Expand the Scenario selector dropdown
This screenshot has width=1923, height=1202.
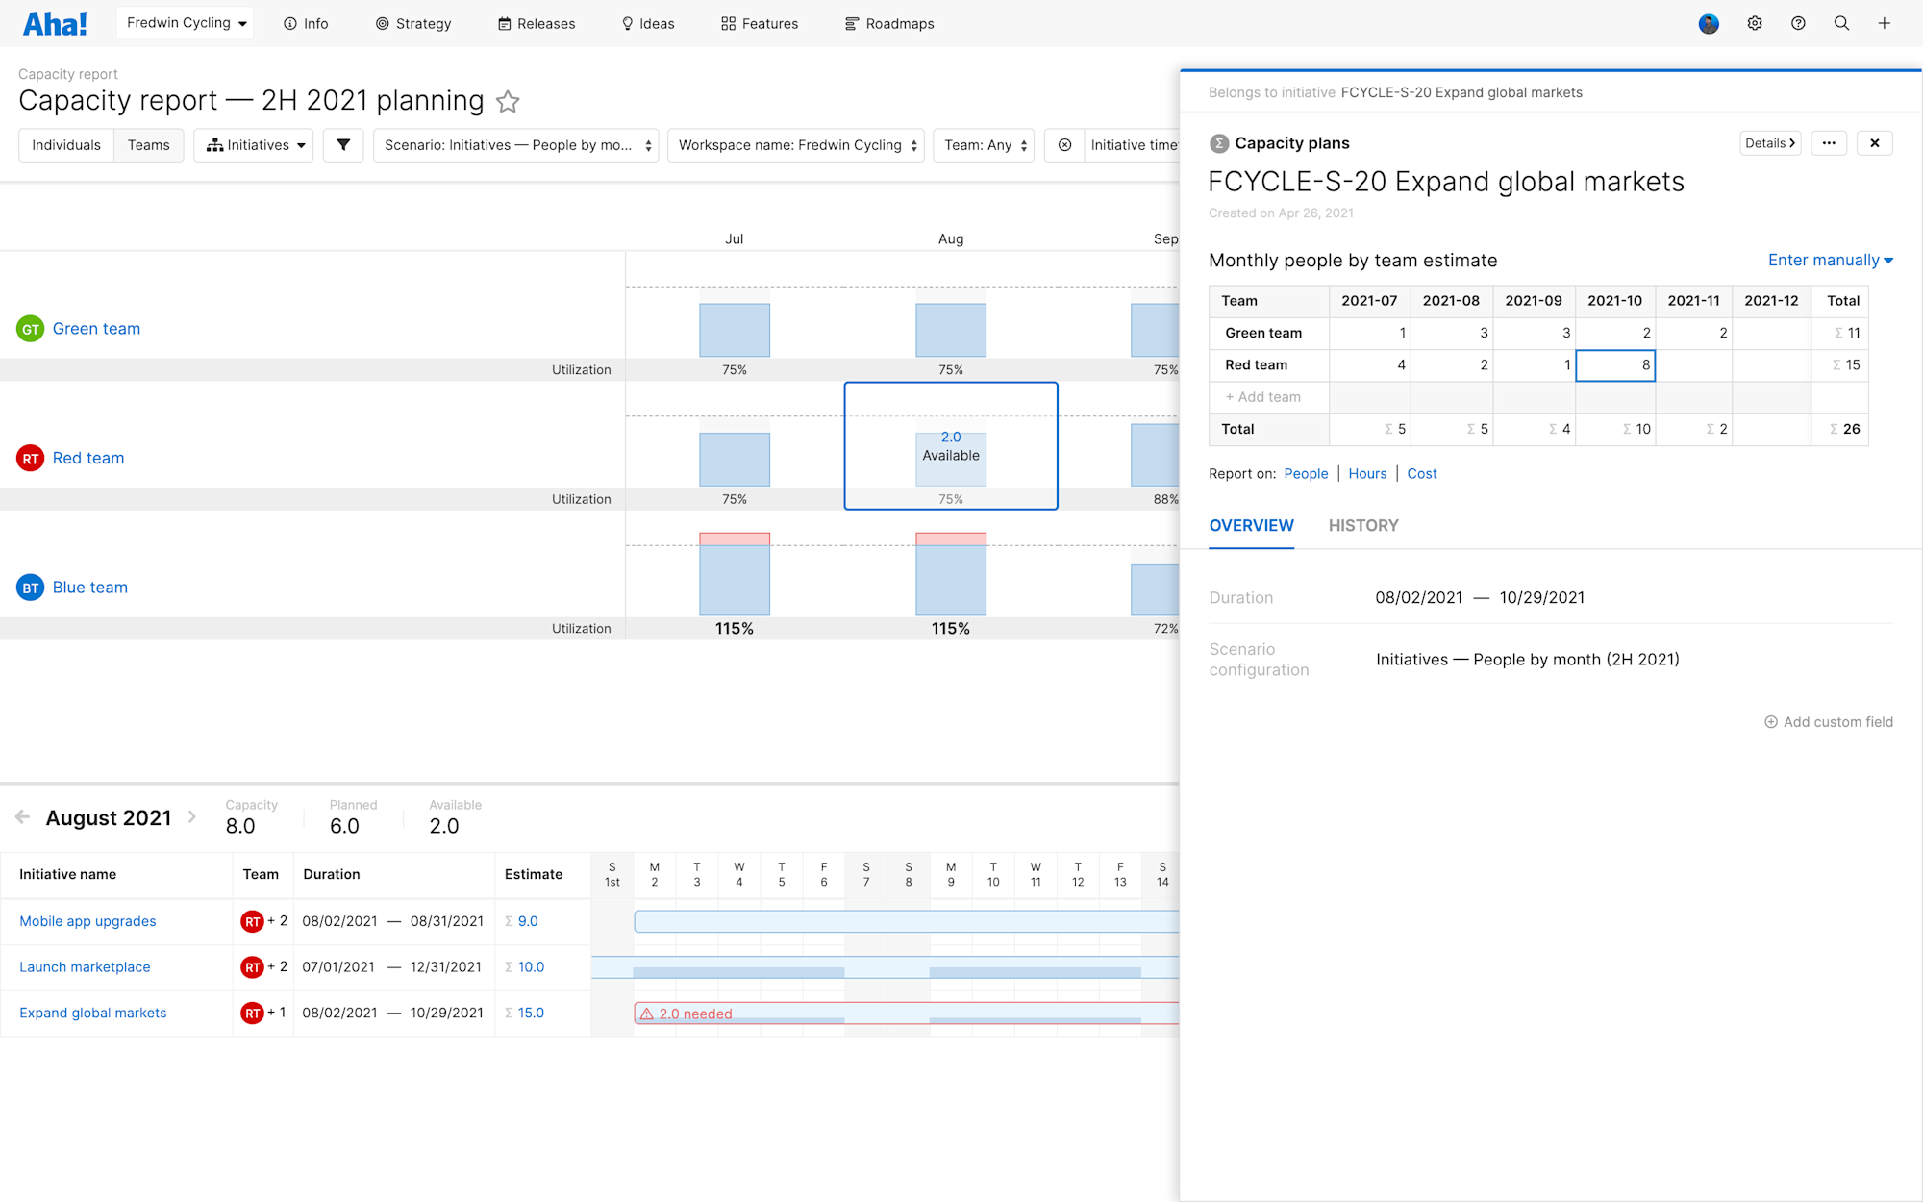516,145
